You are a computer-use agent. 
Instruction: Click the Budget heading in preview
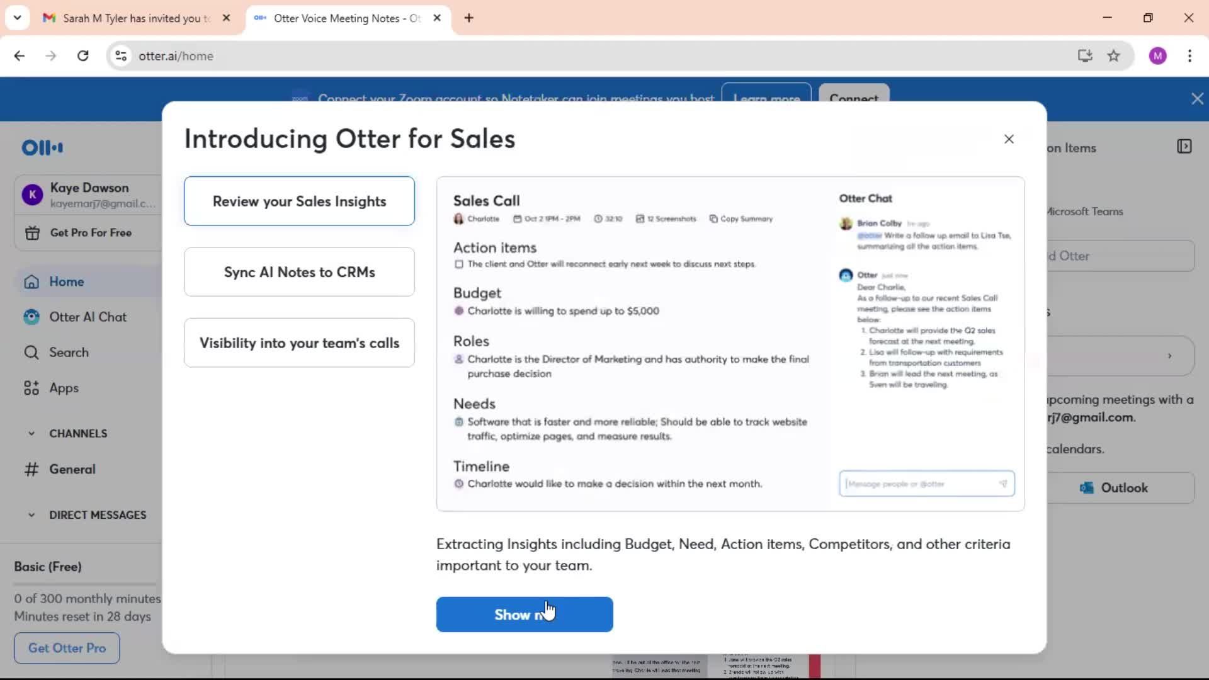coord(477,293)
